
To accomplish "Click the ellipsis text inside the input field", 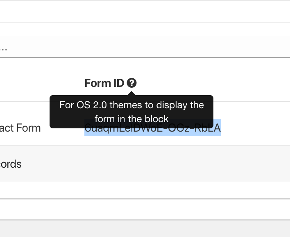I will 4,48.
